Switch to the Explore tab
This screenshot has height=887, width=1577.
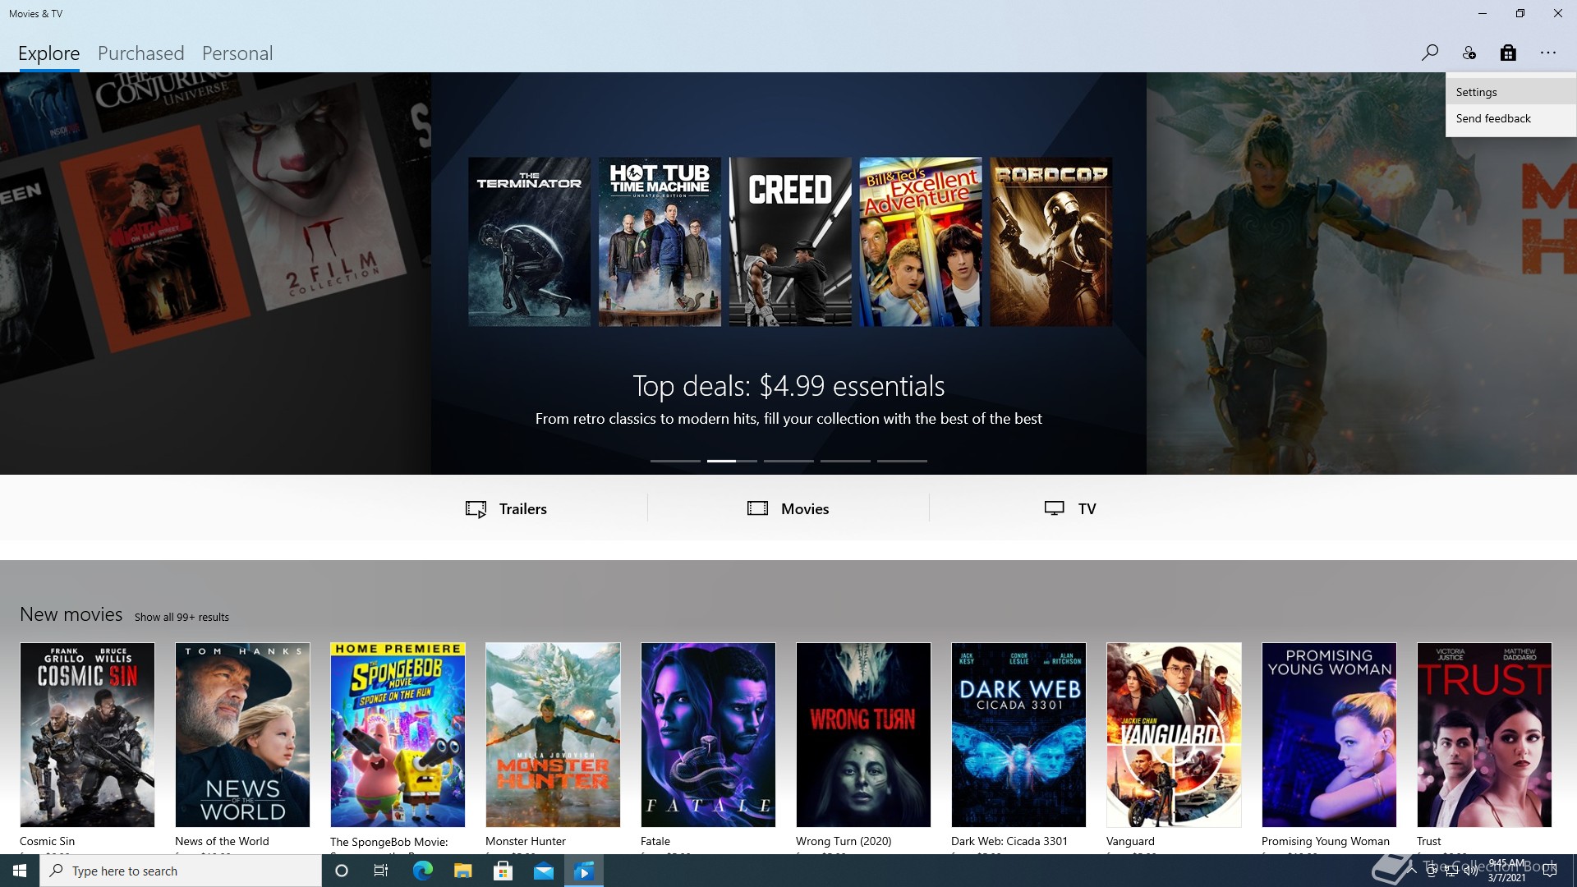pyautogui.click(x=48, y=53)
